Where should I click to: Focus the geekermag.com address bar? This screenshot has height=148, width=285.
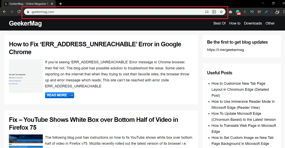(x=125, y=12)
